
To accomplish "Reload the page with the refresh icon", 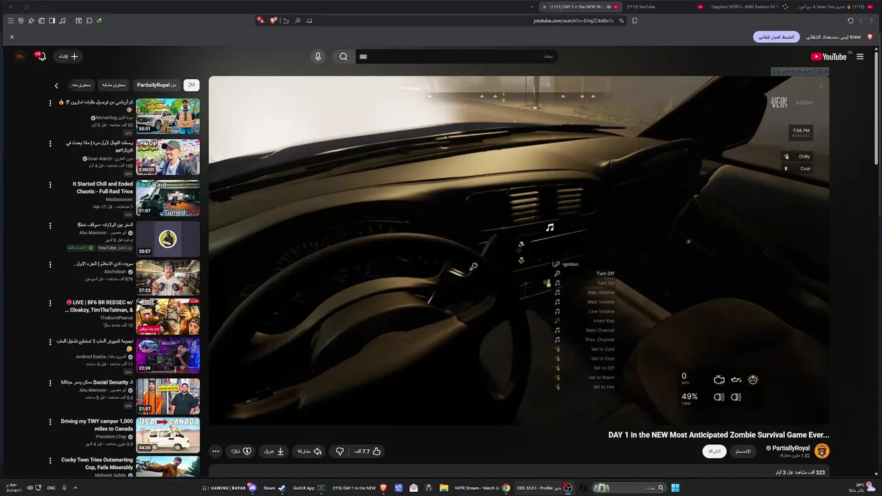I will (x=850, y=21).
